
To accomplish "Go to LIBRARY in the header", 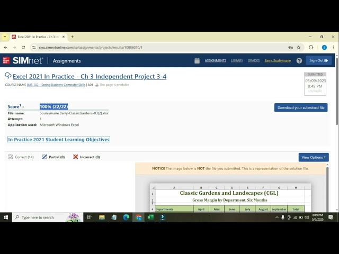I will [x=237, y=60].
